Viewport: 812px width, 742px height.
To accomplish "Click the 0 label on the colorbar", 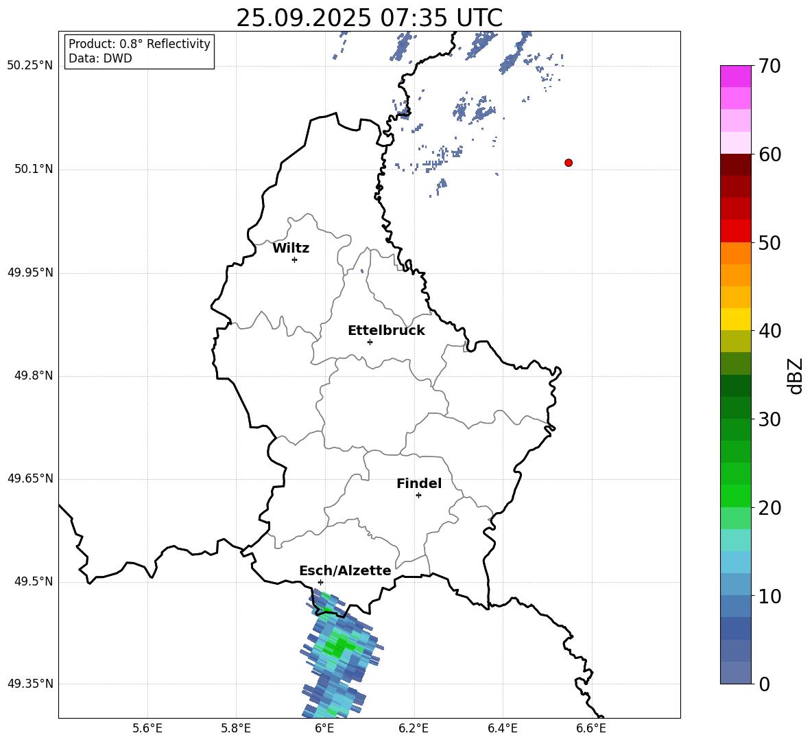I will tap(764, 684).
